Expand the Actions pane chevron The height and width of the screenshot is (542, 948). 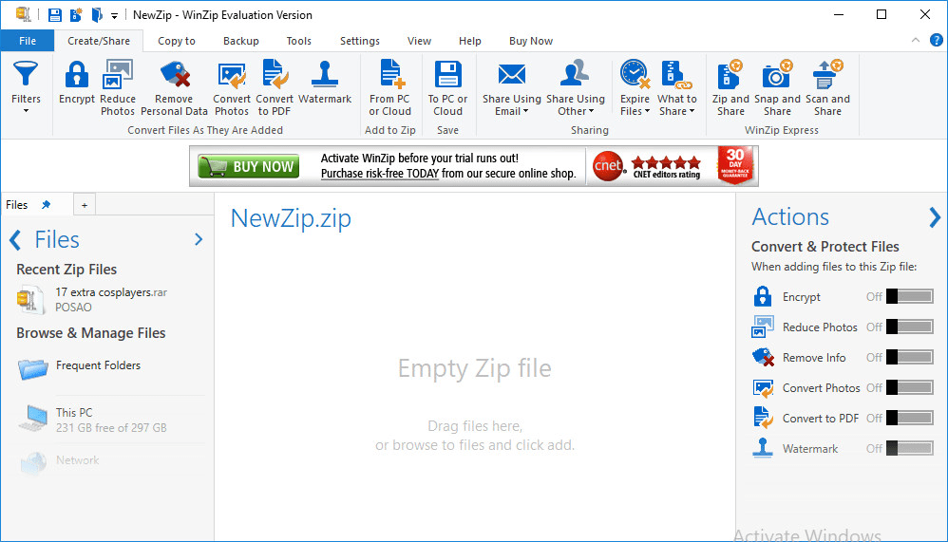tap(935, 217)
